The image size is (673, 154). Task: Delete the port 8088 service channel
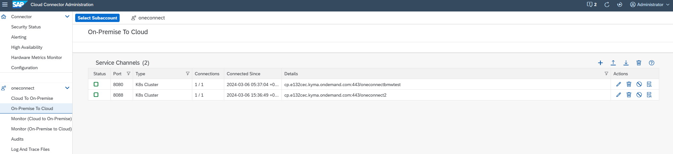(629, 95)
